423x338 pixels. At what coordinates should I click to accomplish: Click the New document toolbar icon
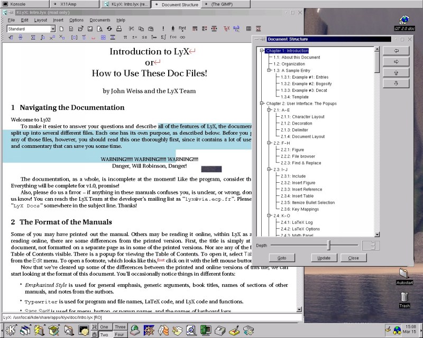tap(61, 29)
